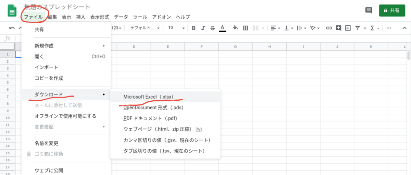The width and height of the screenshot is (411, 175).
Task: Toggle italic formatting
Action: click(x=203, y=28)
